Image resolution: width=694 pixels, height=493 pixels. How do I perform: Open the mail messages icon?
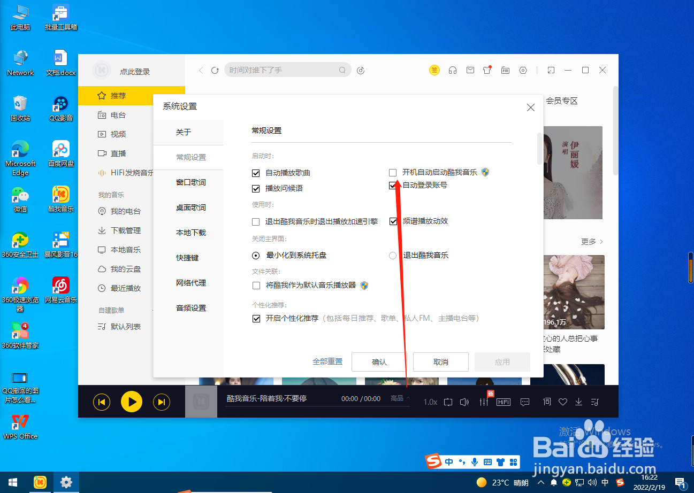click(470, 70)
